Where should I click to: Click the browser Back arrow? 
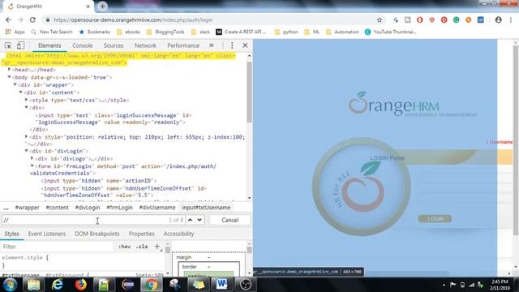pyautogui.click(x=8, y=19)
